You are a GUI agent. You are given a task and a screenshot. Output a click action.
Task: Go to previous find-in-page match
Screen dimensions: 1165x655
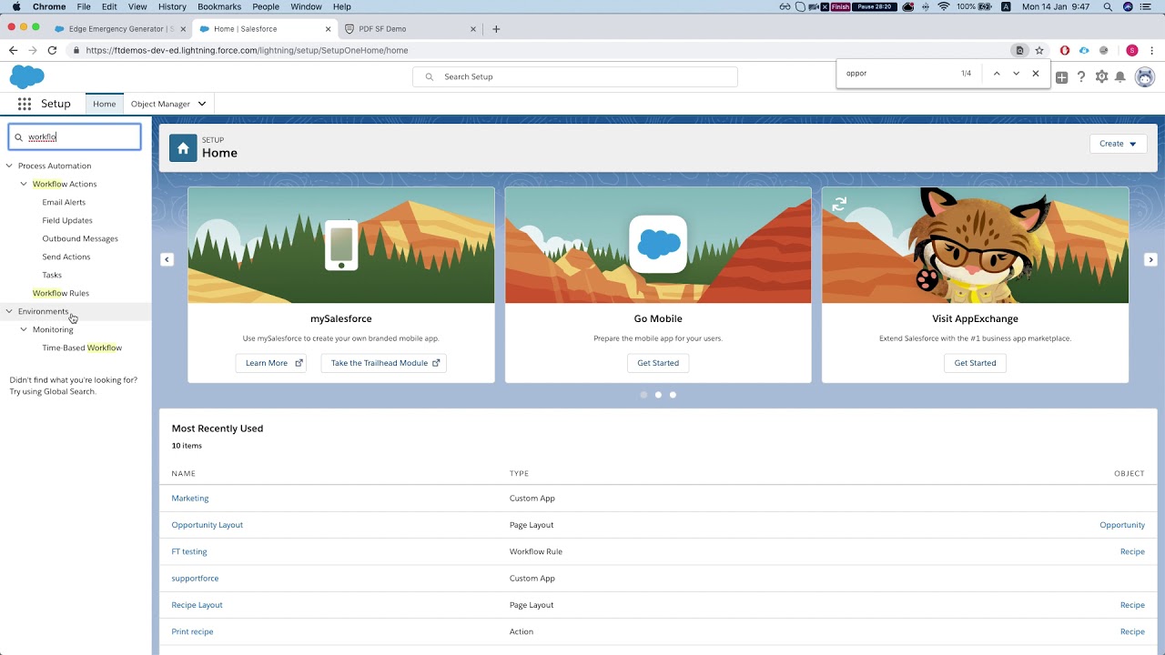pos(997,74)
